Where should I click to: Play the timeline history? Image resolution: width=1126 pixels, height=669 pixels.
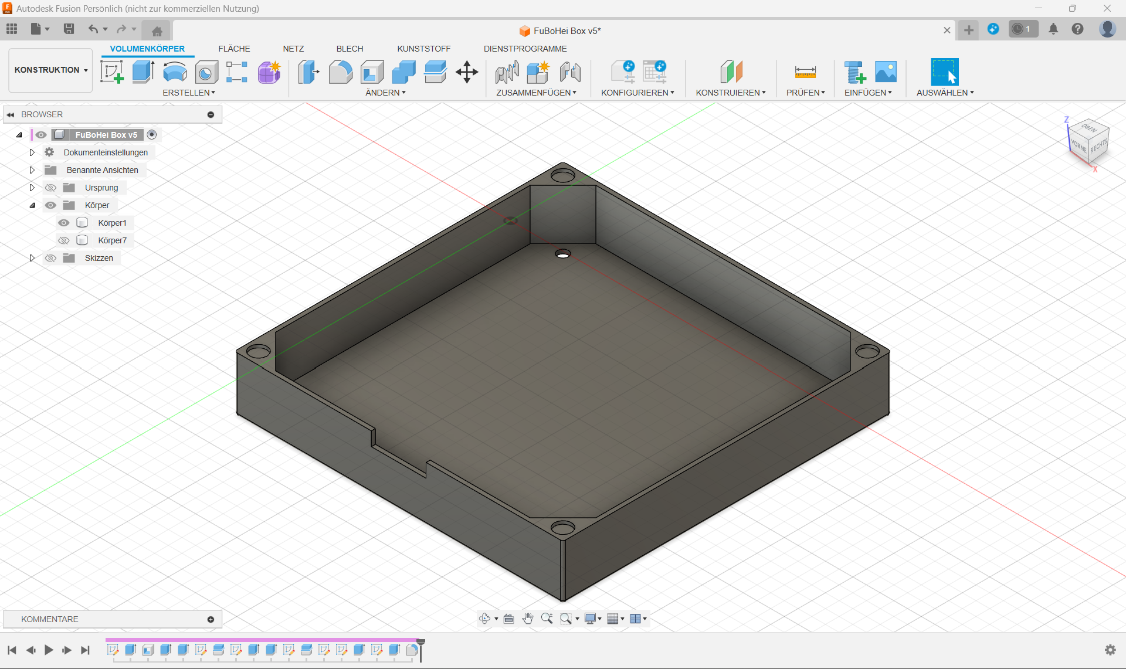point(49,650)
